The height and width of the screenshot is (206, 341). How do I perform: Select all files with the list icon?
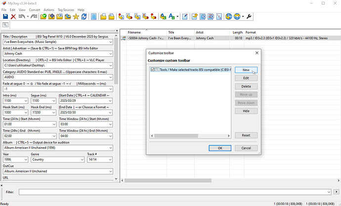(93, 16)
